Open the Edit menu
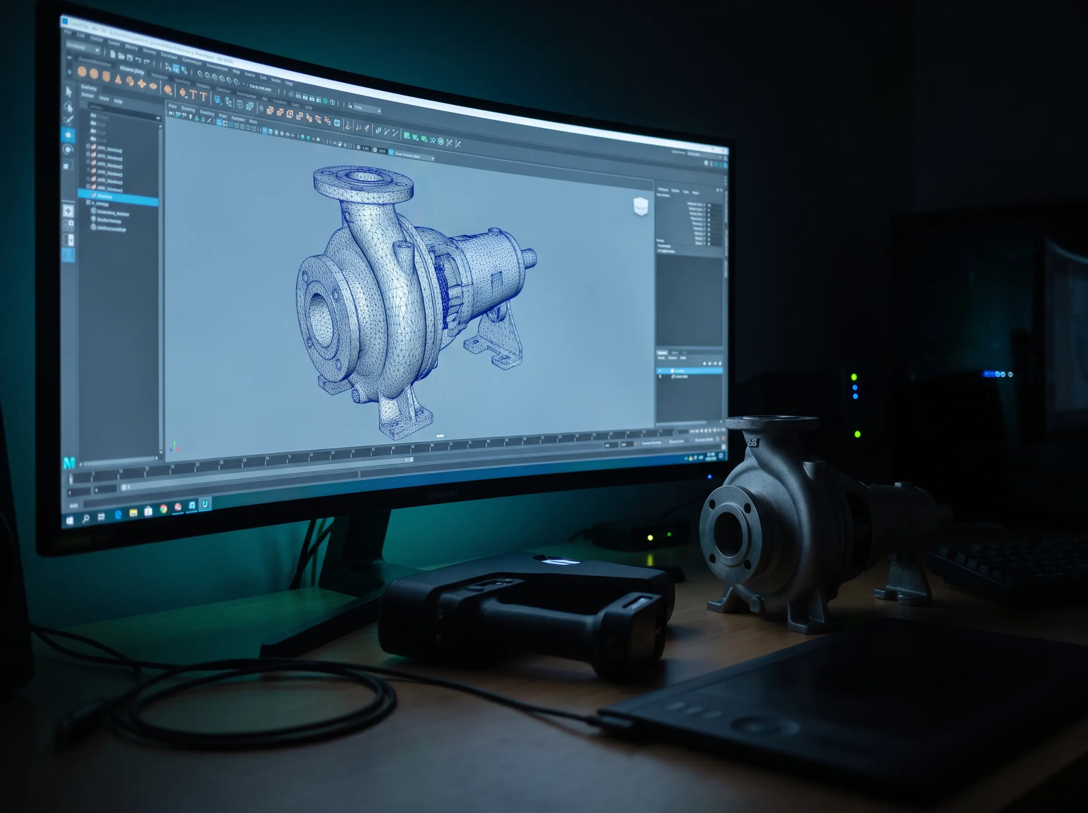The width and height of the screenshot is (1088, 813). coord(81,35)
